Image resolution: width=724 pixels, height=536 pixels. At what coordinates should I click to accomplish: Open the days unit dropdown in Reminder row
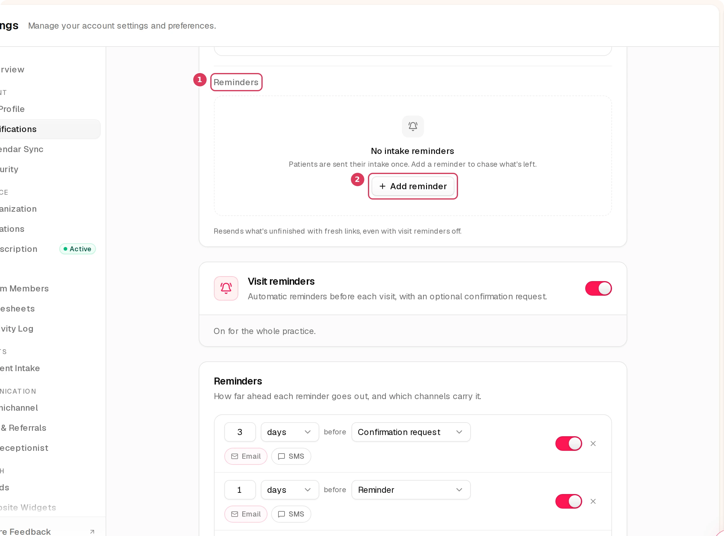click(289, 489)
